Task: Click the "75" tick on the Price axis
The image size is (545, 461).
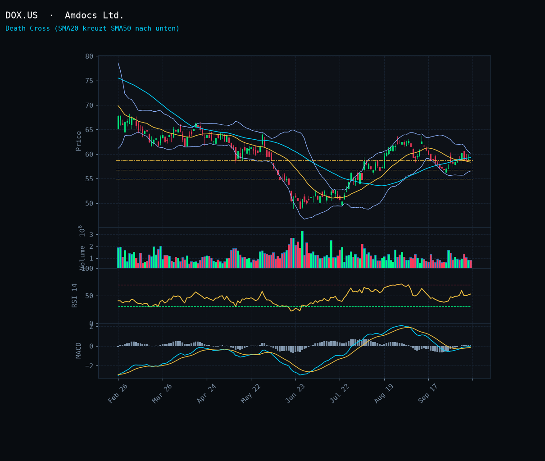Action: 89,81
